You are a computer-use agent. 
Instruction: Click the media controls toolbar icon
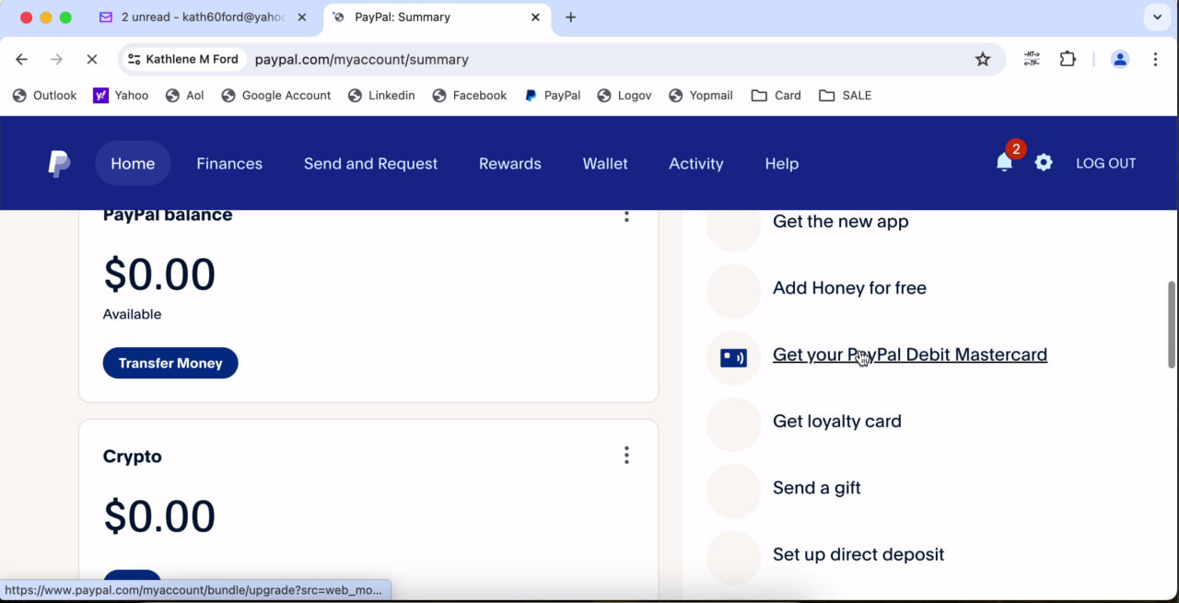[1032, 59]
